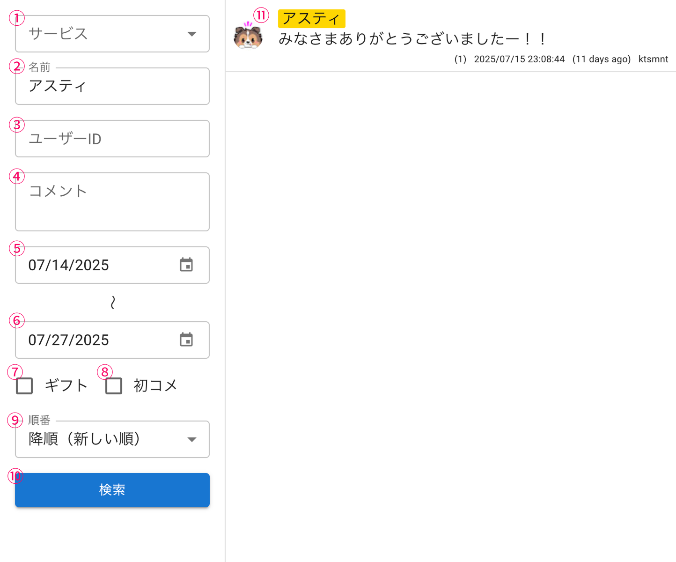
Task: Click the ktsmnt user ID text
Action: point(653,59)
